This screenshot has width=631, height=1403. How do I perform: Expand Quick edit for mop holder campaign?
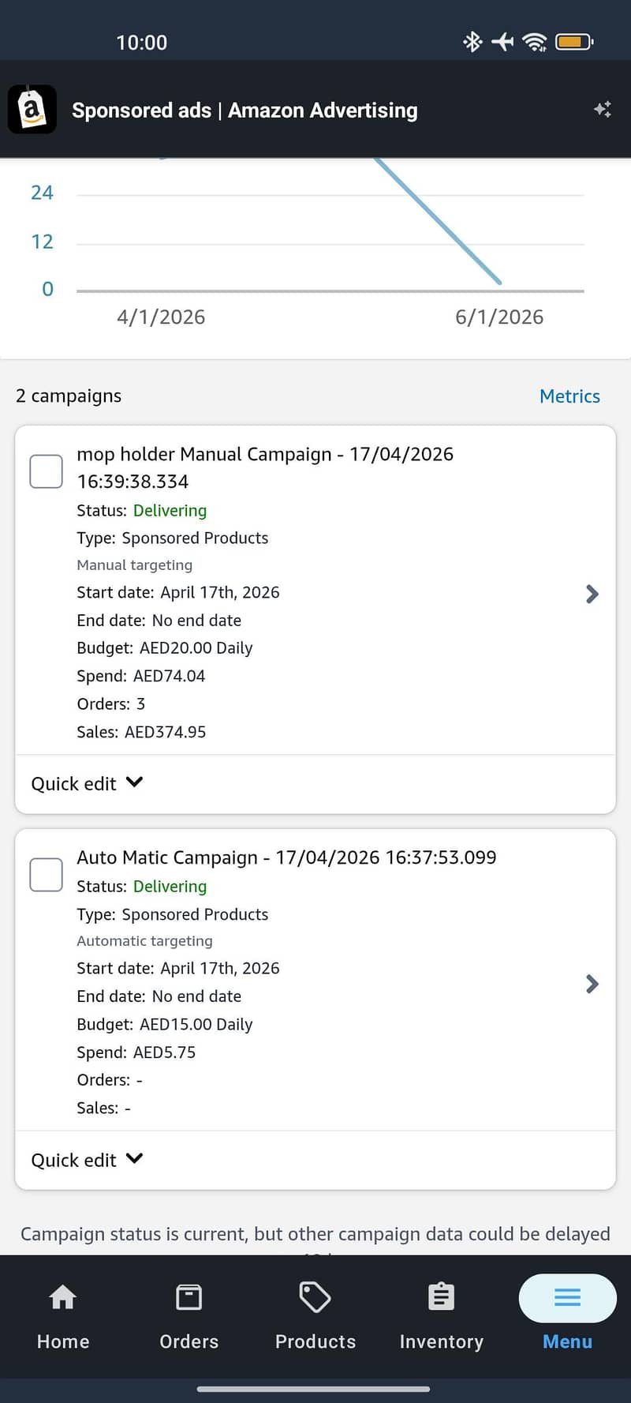pyautogui.click(x=87, y=783)
